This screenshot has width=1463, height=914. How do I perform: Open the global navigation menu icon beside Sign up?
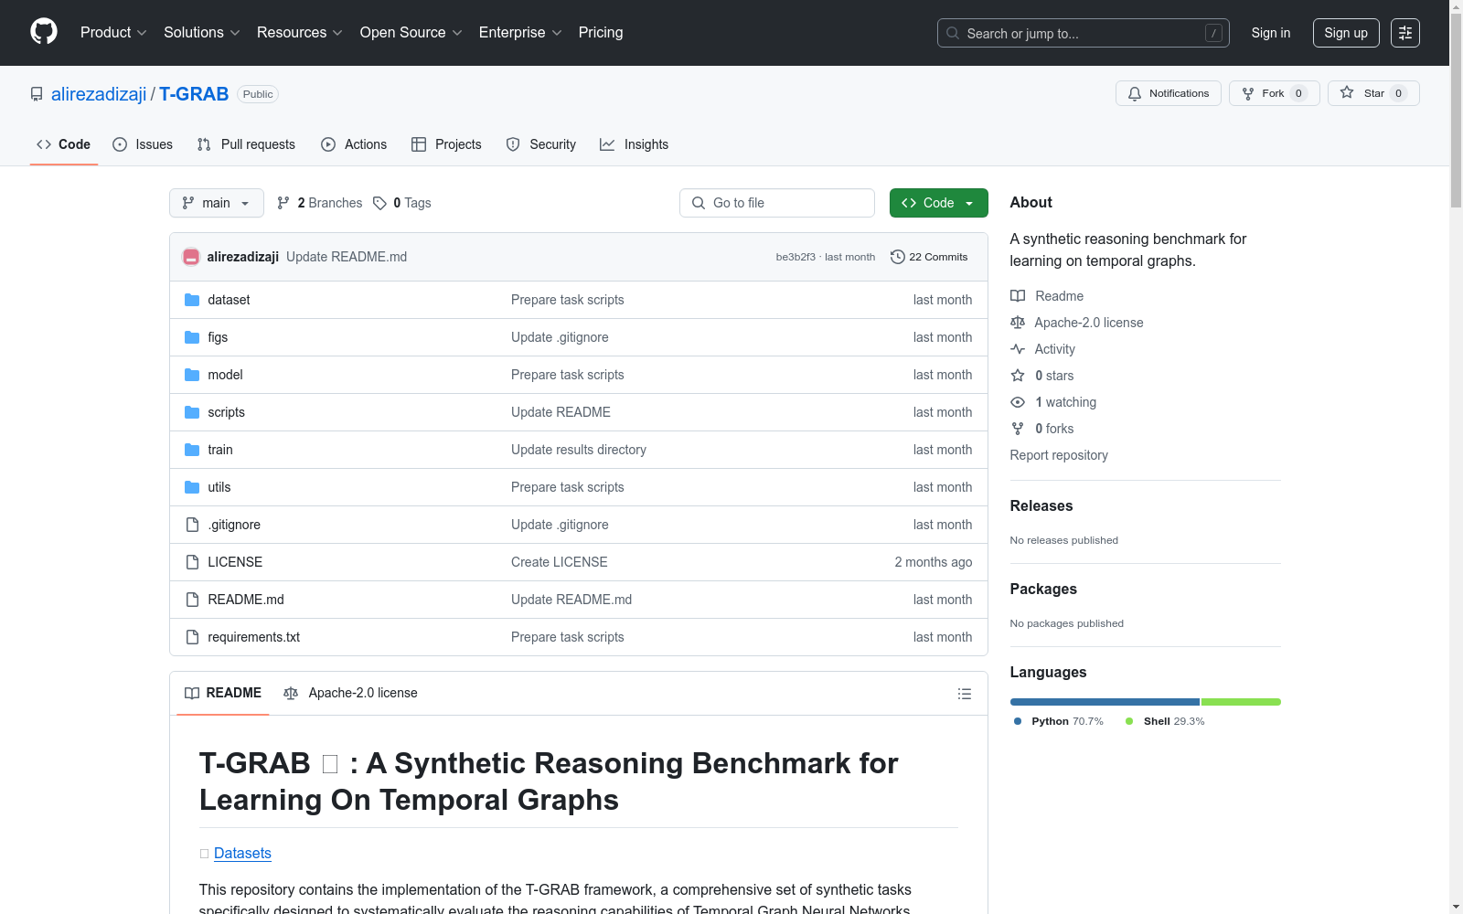coord(1405,33)
